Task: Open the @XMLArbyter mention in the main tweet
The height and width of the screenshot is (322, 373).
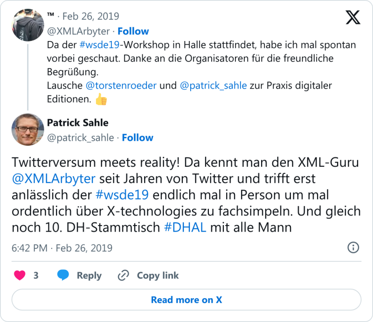Action: pos(54,178)
